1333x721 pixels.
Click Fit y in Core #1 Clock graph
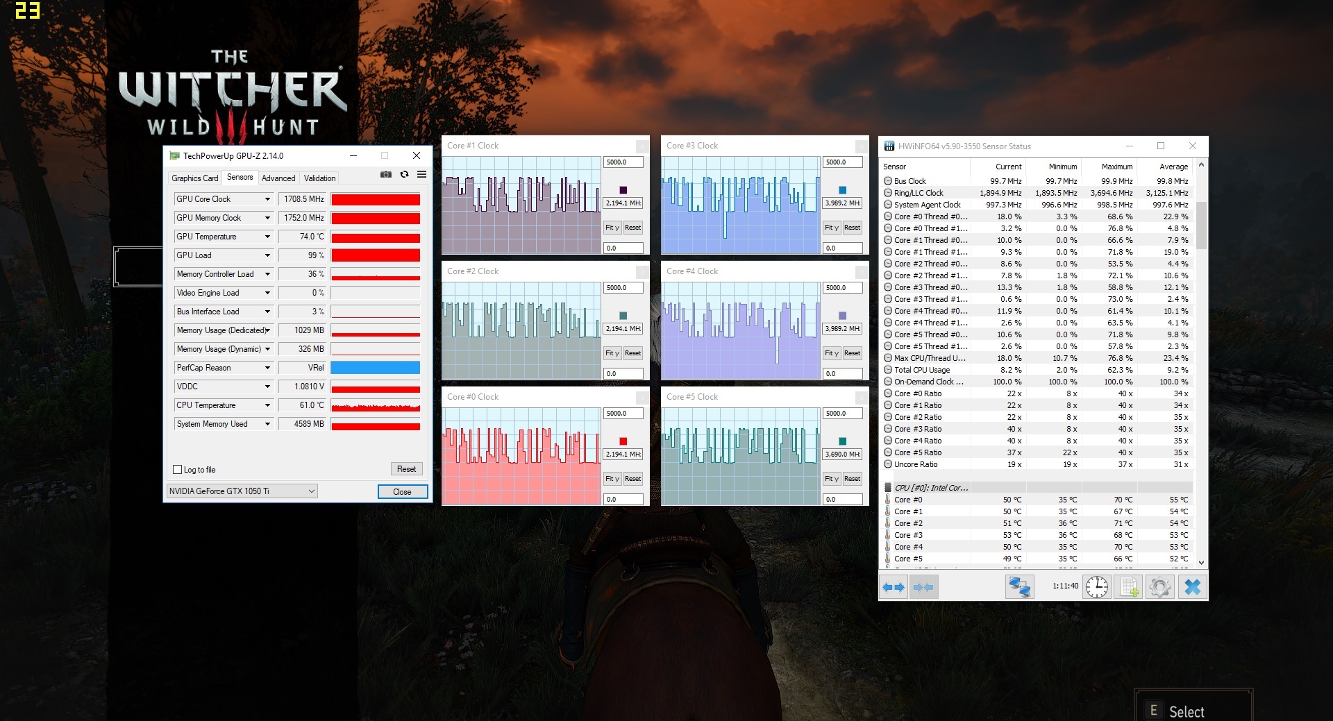tap(613, 228)
